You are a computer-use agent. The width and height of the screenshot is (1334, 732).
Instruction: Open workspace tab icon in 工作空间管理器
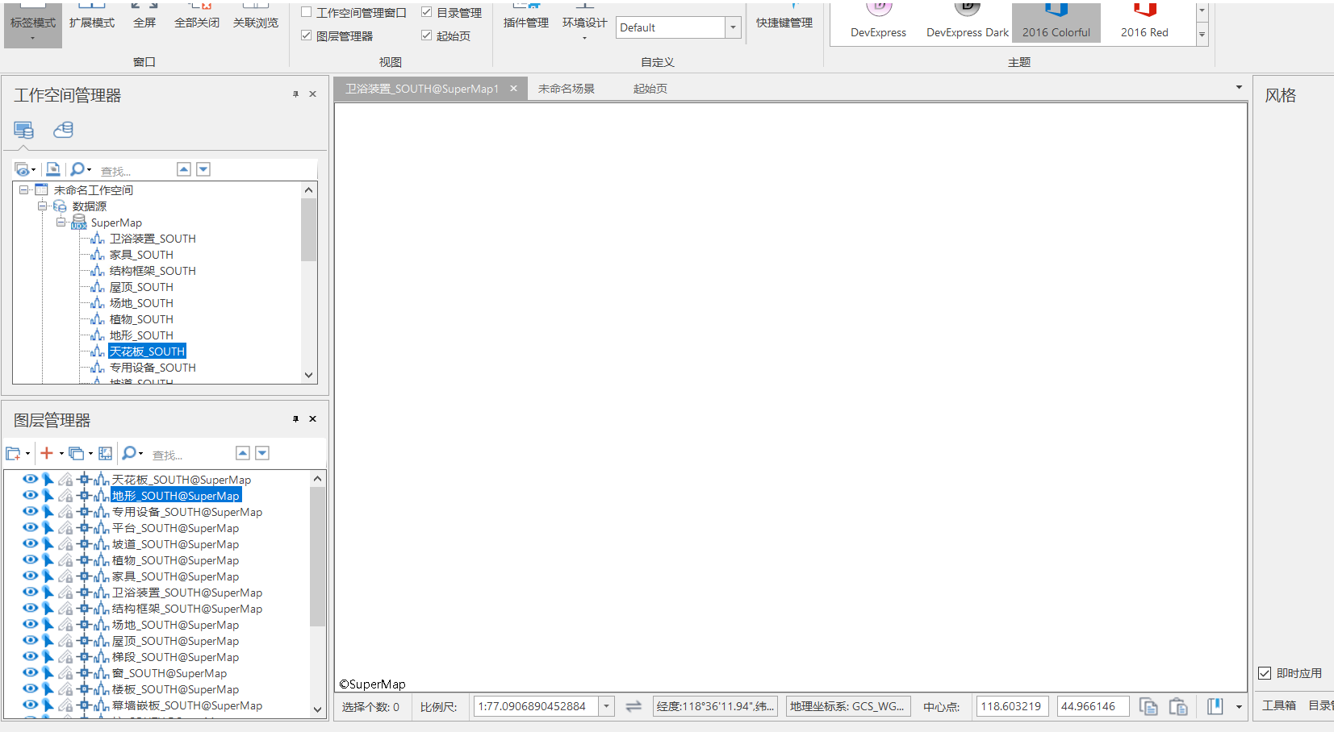(x=23, y=130)
